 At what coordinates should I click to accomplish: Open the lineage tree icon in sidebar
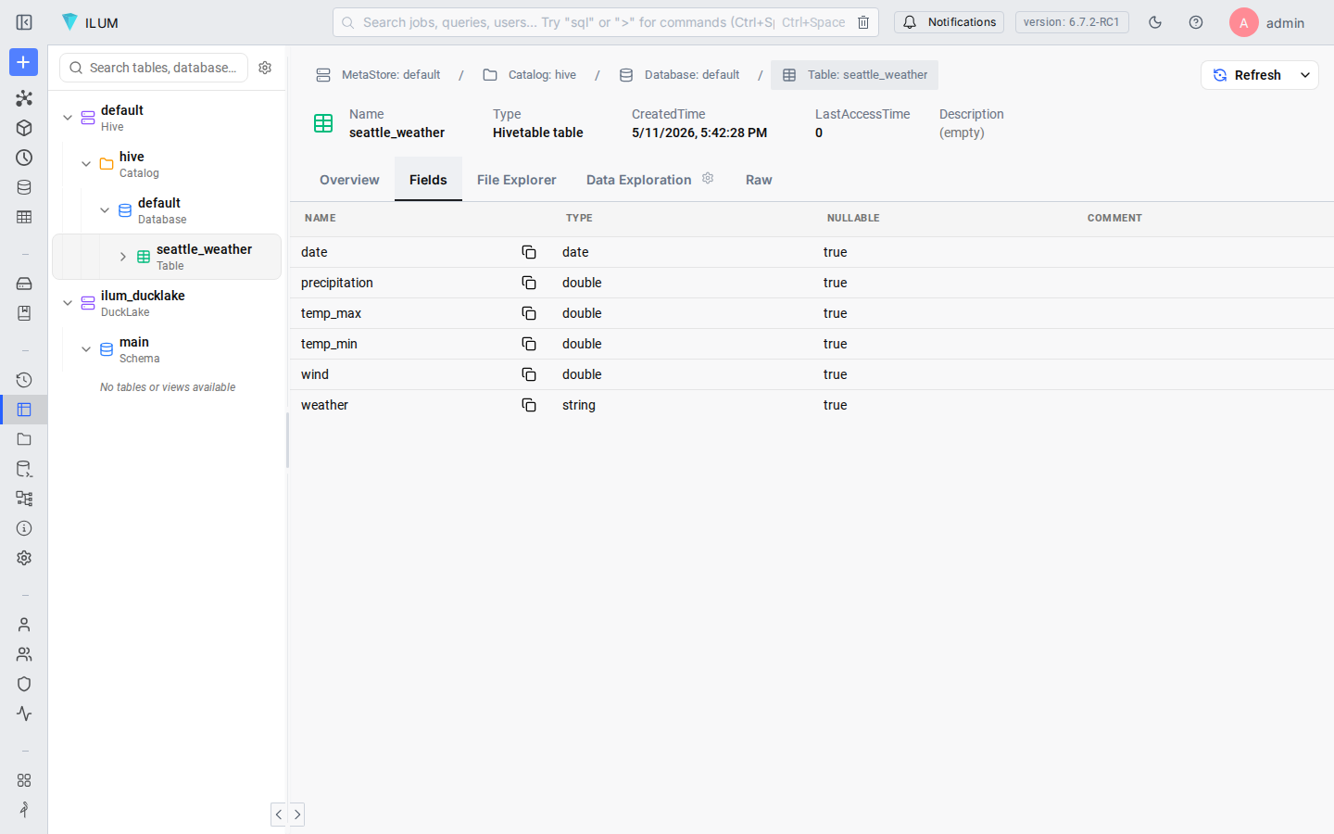pos(24,499)
